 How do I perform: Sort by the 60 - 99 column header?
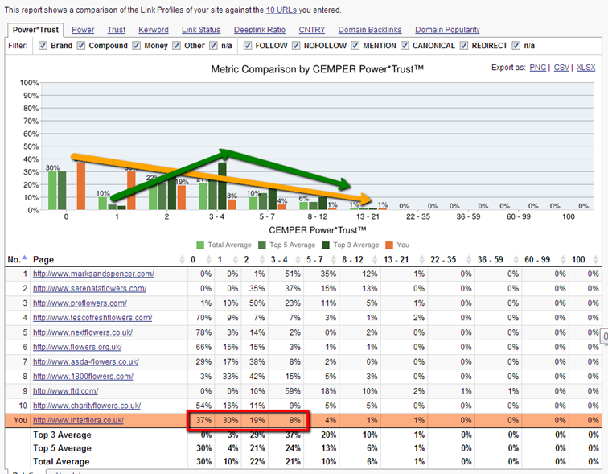pos(537,259)
